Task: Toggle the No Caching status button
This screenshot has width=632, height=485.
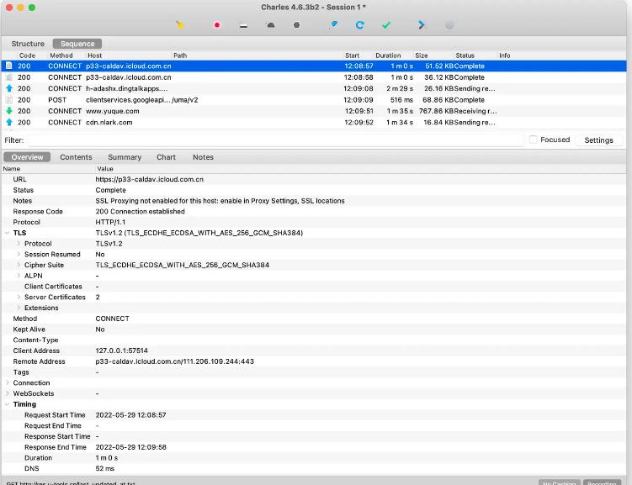Action: (559, 482)
